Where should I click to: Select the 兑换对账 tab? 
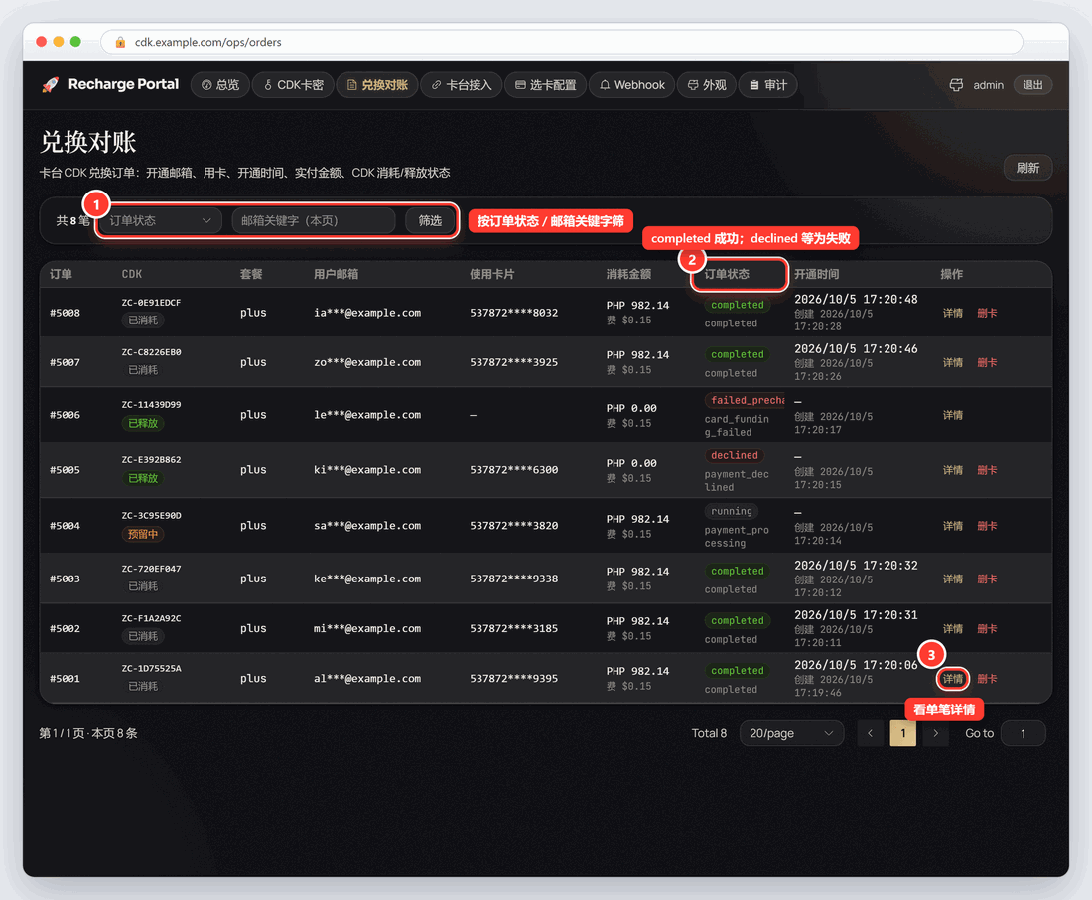(x=377, y=85)
